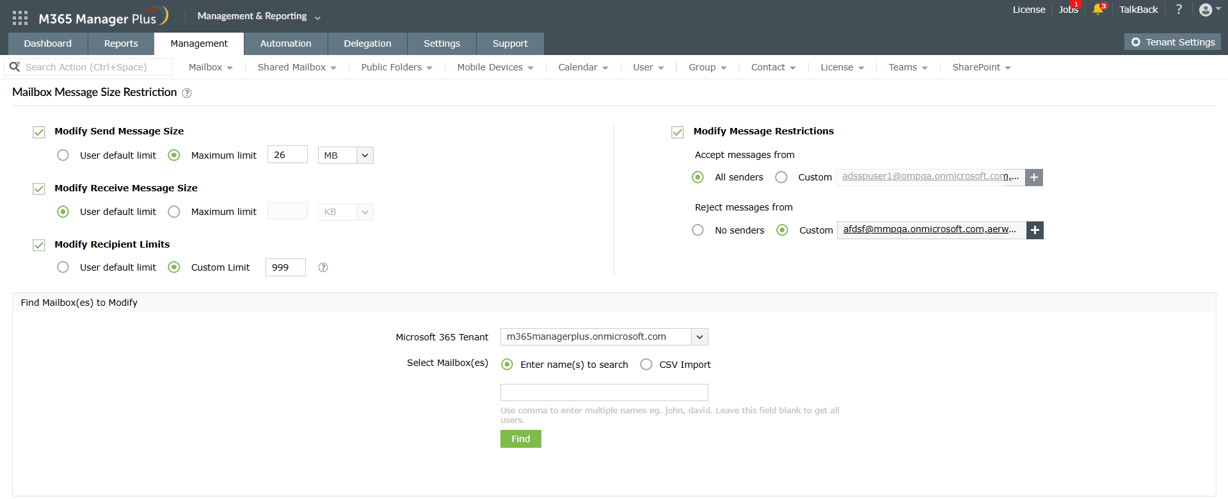1228x499 pixels.
Task: Select No senders for reject messages
Action: tap(698, 230)
